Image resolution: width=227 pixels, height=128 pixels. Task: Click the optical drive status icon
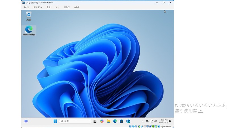133,126
